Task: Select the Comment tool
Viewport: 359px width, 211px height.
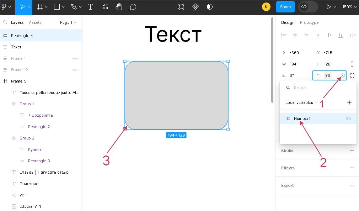Action: point(133,7)
